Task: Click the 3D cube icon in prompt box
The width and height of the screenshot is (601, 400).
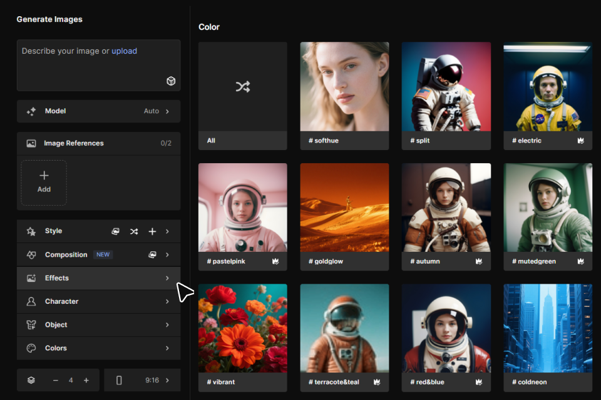Action: 171,81
